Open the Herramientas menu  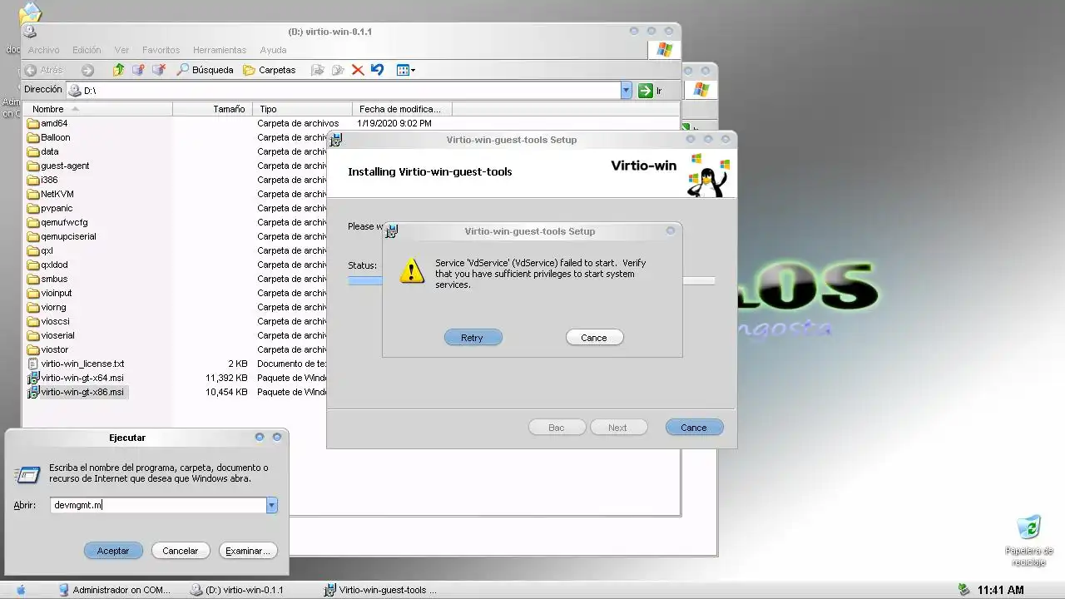point(220,50)
